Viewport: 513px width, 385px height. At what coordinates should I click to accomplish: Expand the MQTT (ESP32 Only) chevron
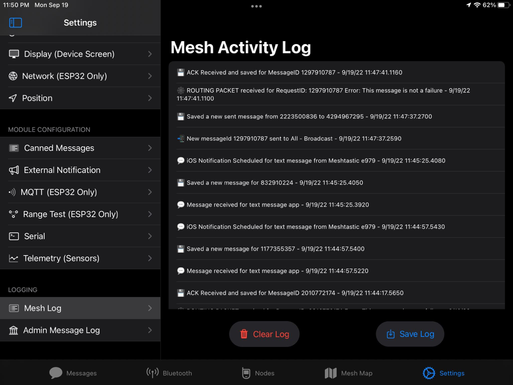[150, 192]
